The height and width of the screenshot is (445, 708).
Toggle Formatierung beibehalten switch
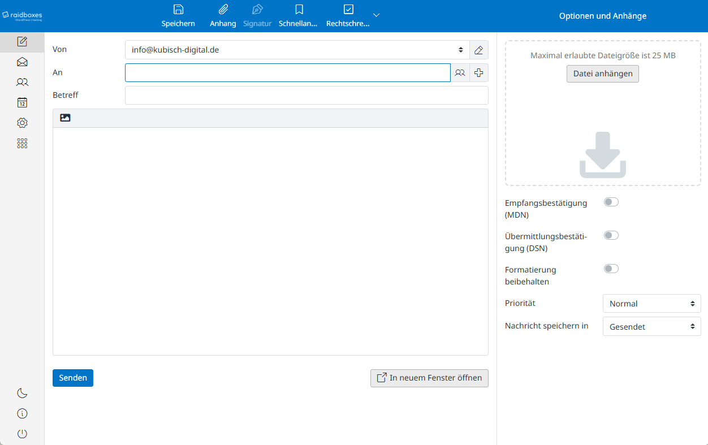coord(611,269)
